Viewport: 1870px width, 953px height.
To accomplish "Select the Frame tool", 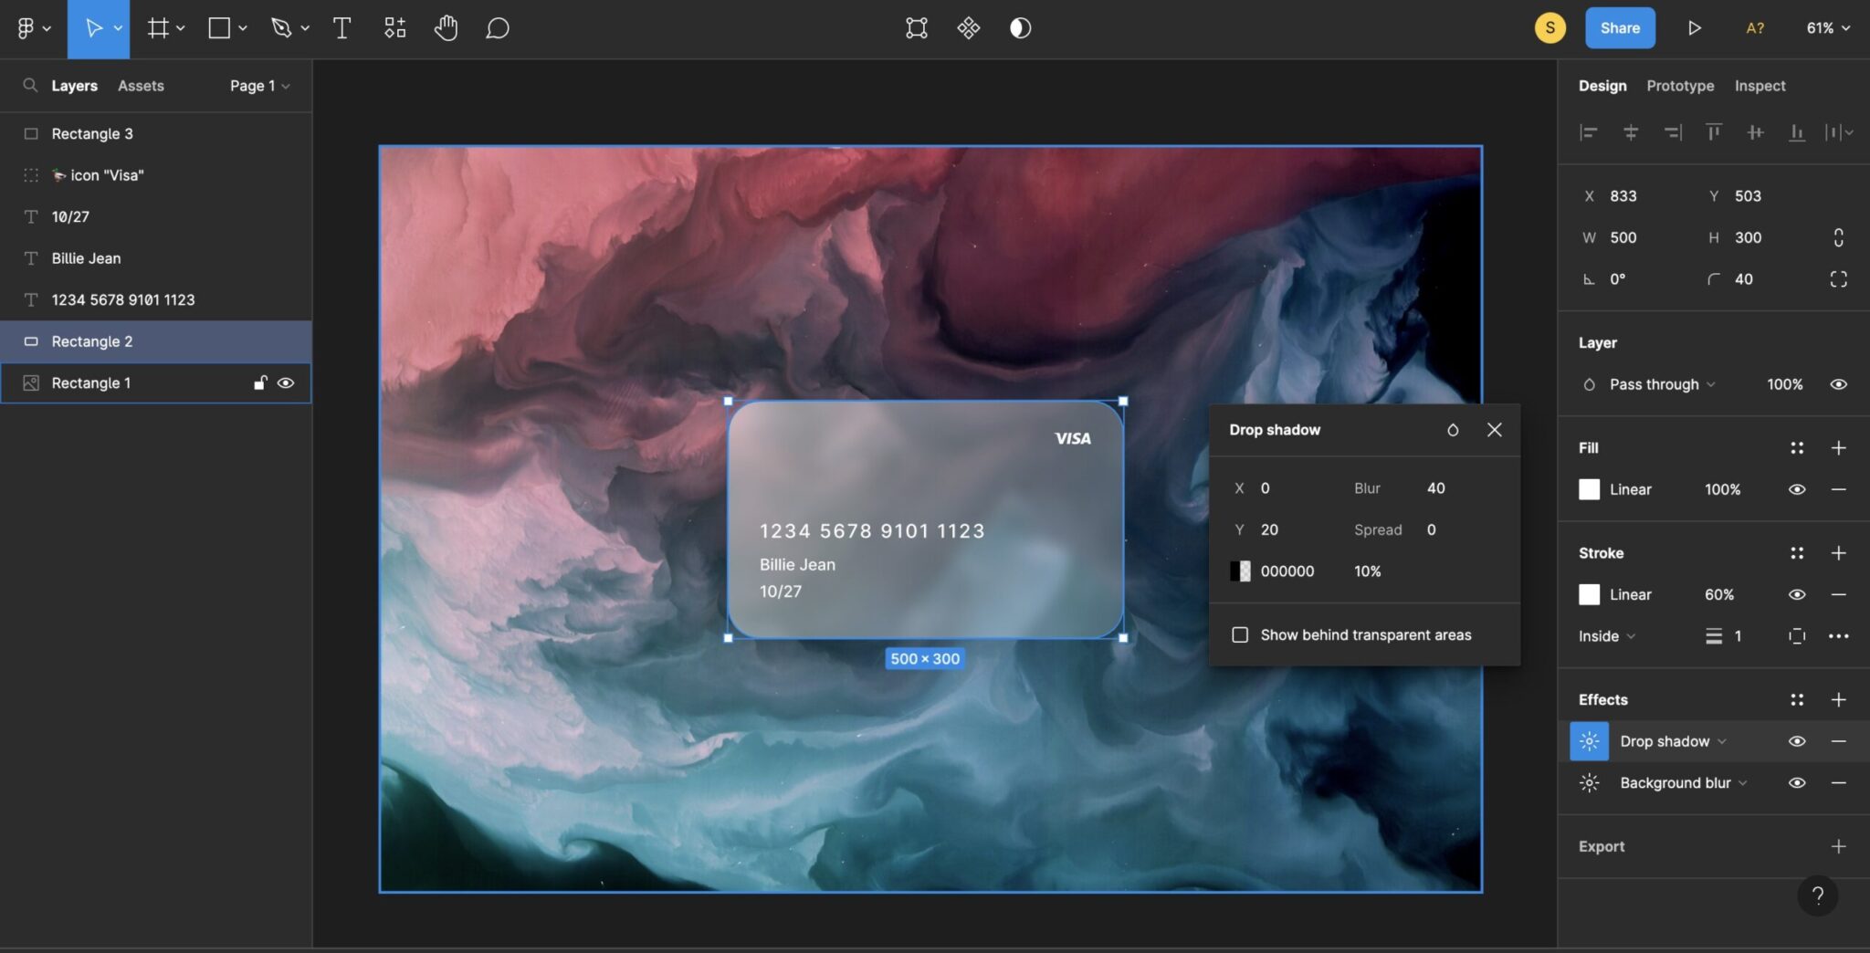I will point(155,27).
